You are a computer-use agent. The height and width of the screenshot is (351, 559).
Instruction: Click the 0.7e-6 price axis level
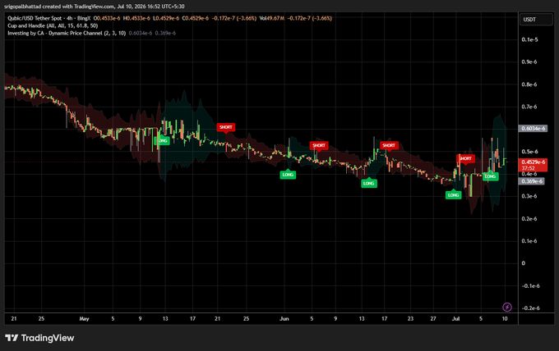pyautogui.click(x=529, y=107)
